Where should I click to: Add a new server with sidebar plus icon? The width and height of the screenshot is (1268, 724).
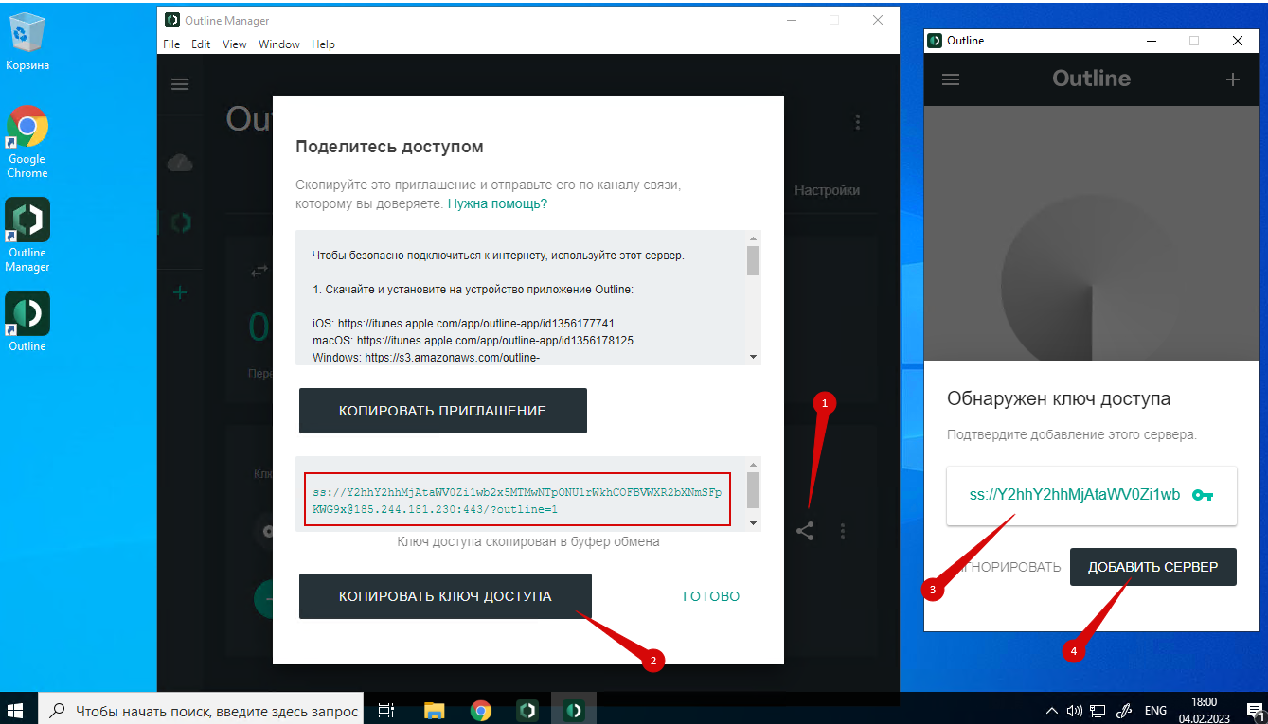pos(180,292)
